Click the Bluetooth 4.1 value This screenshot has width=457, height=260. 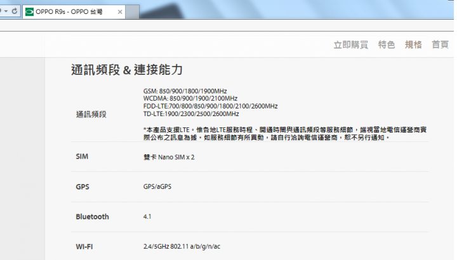point(147,217)
